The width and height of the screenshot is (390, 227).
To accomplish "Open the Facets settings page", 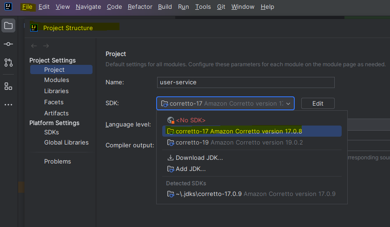I will click(54, 102).
